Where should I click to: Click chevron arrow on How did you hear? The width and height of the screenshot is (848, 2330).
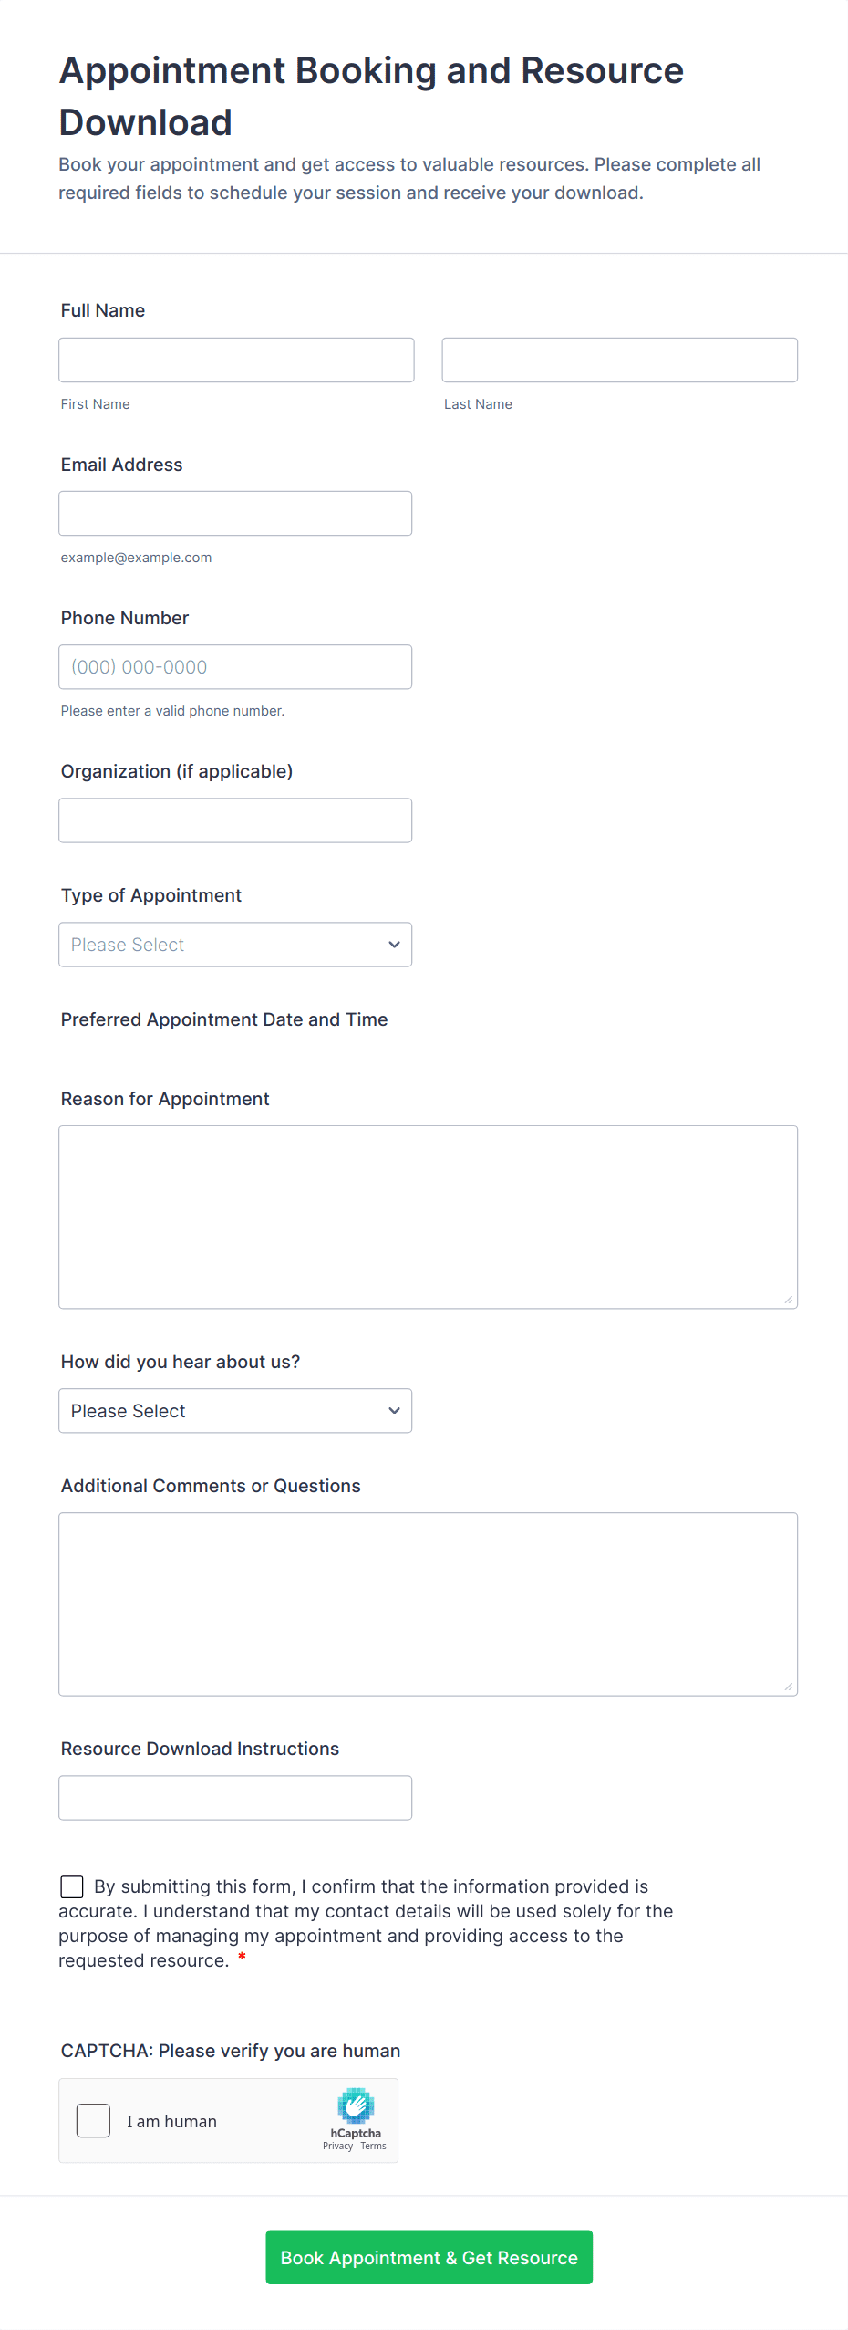pos(394,1411)
